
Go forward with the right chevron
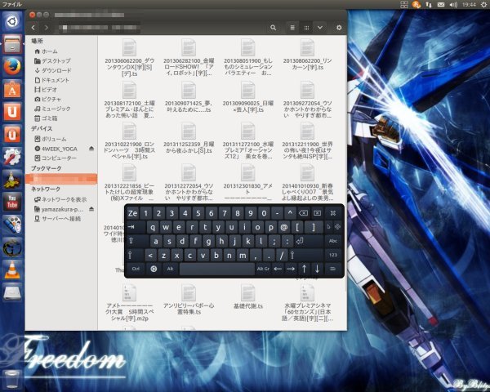[x=47, y=28]
